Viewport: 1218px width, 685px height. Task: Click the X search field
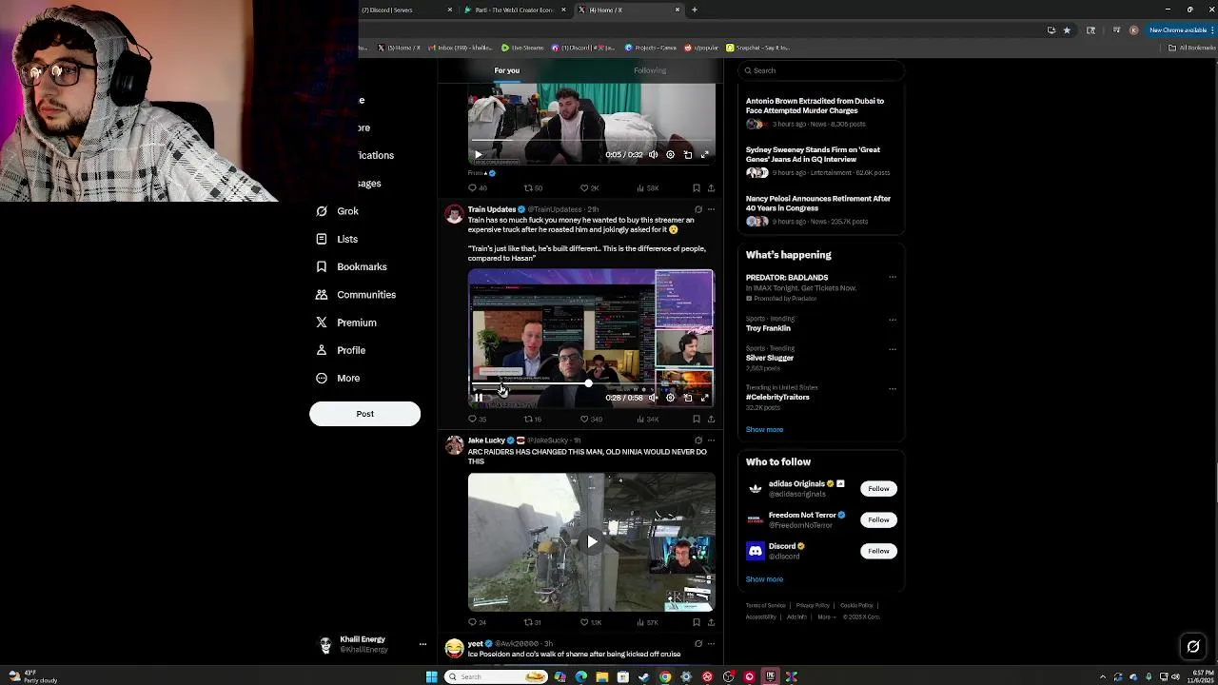click(x=822, y=70)
